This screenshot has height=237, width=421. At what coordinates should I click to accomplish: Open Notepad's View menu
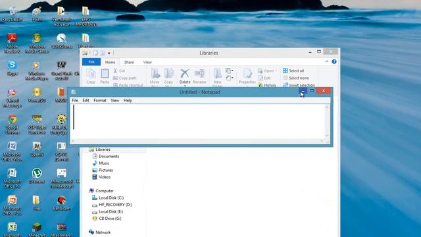point(115,100)
